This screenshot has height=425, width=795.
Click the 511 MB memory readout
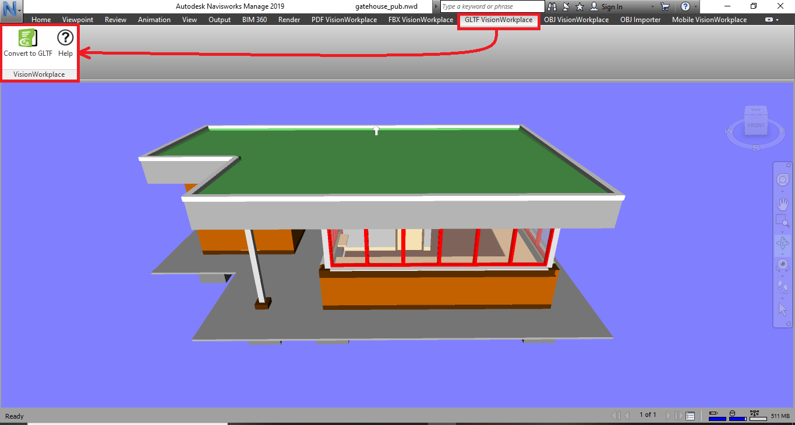(780, 416)
